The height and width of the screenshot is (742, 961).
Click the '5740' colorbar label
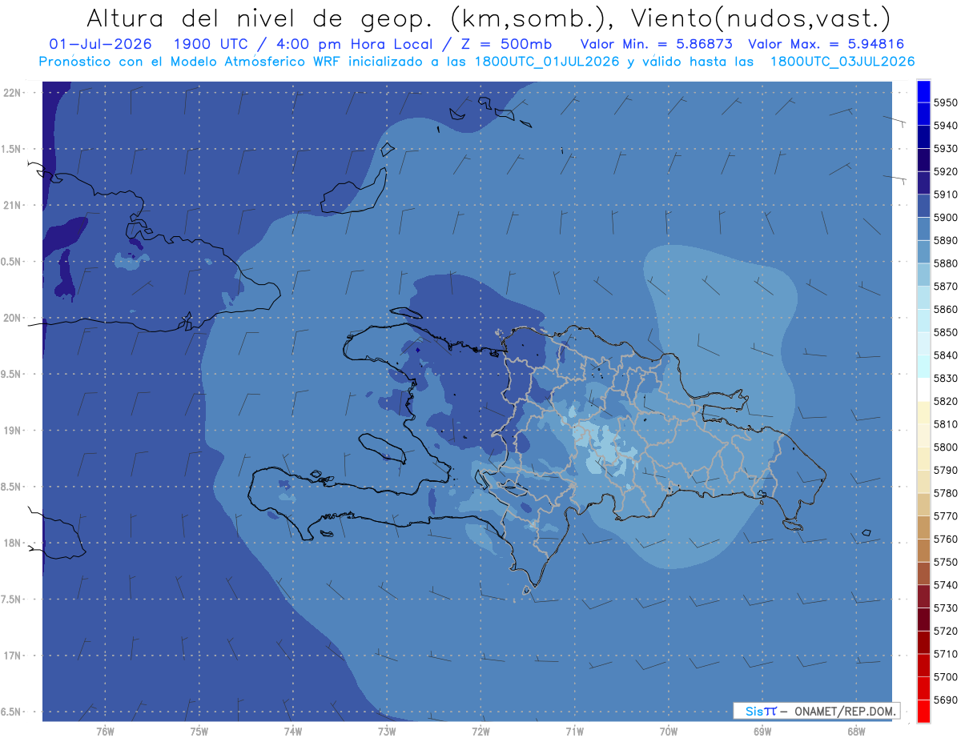click(x=945, y=585)
